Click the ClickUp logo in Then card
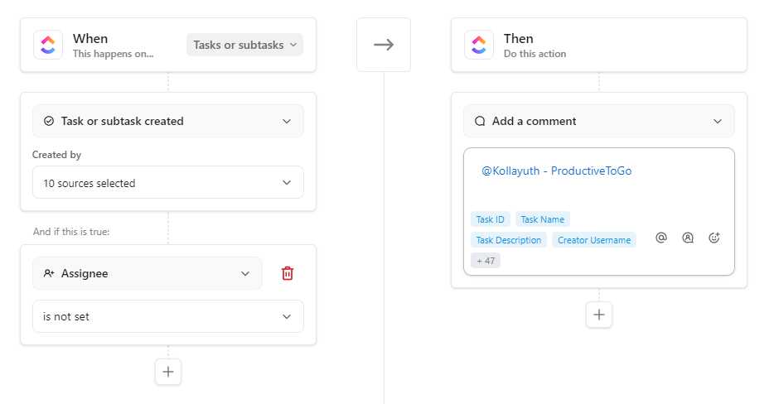Image resolution: width=774 pixels, height=404 pixels. pyautogui.click(x=479, y=45)
